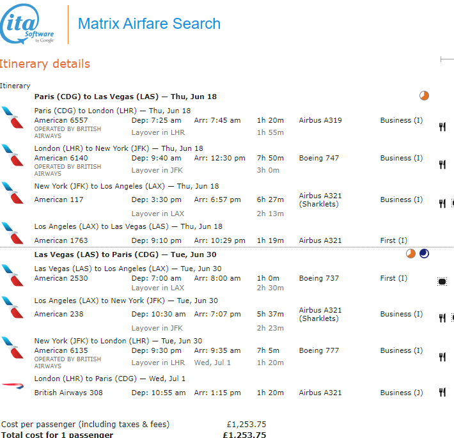Click meal icon for American 6135 flight

coord(442,357)
